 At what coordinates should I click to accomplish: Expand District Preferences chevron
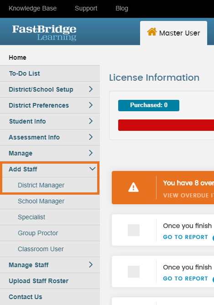click(91, 105)
